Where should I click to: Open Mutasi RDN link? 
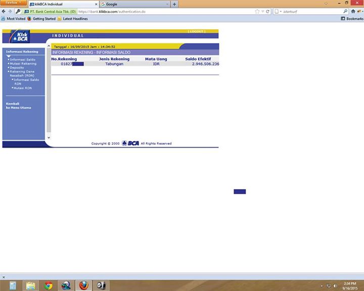[23, 88]
